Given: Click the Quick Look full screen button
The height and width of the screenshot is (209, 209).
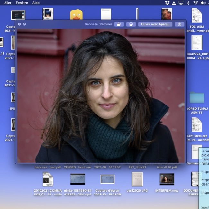Looking at the screenshot, I should (24, 24).
